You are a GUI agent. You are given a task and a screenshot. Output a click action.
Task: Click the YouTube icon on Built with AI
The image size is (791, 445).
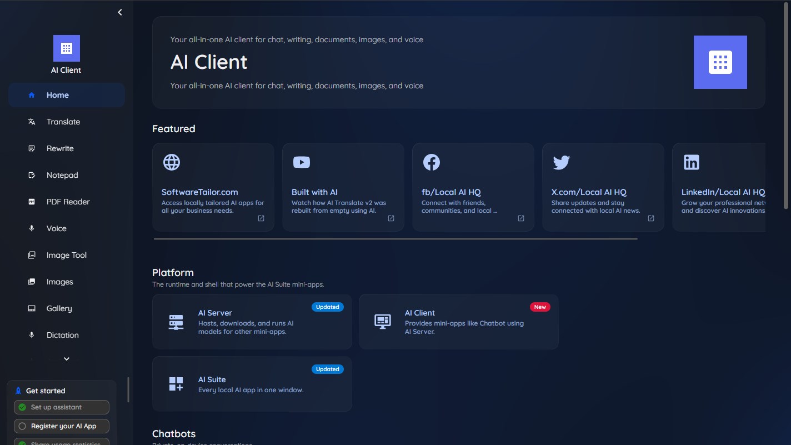[x=302, y=162]
